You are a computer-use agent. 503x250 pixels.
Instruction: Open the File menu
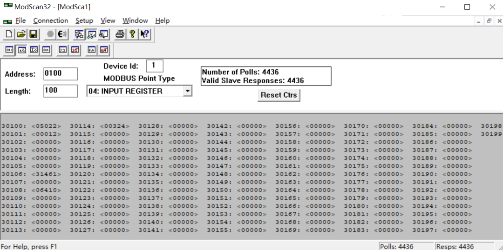20,21
